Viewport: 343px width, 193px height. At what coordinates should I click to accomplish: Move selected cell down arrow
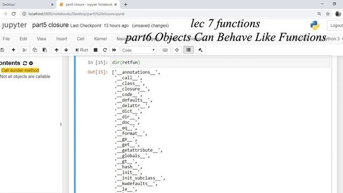pyautogui.click(x=66, y=50)
